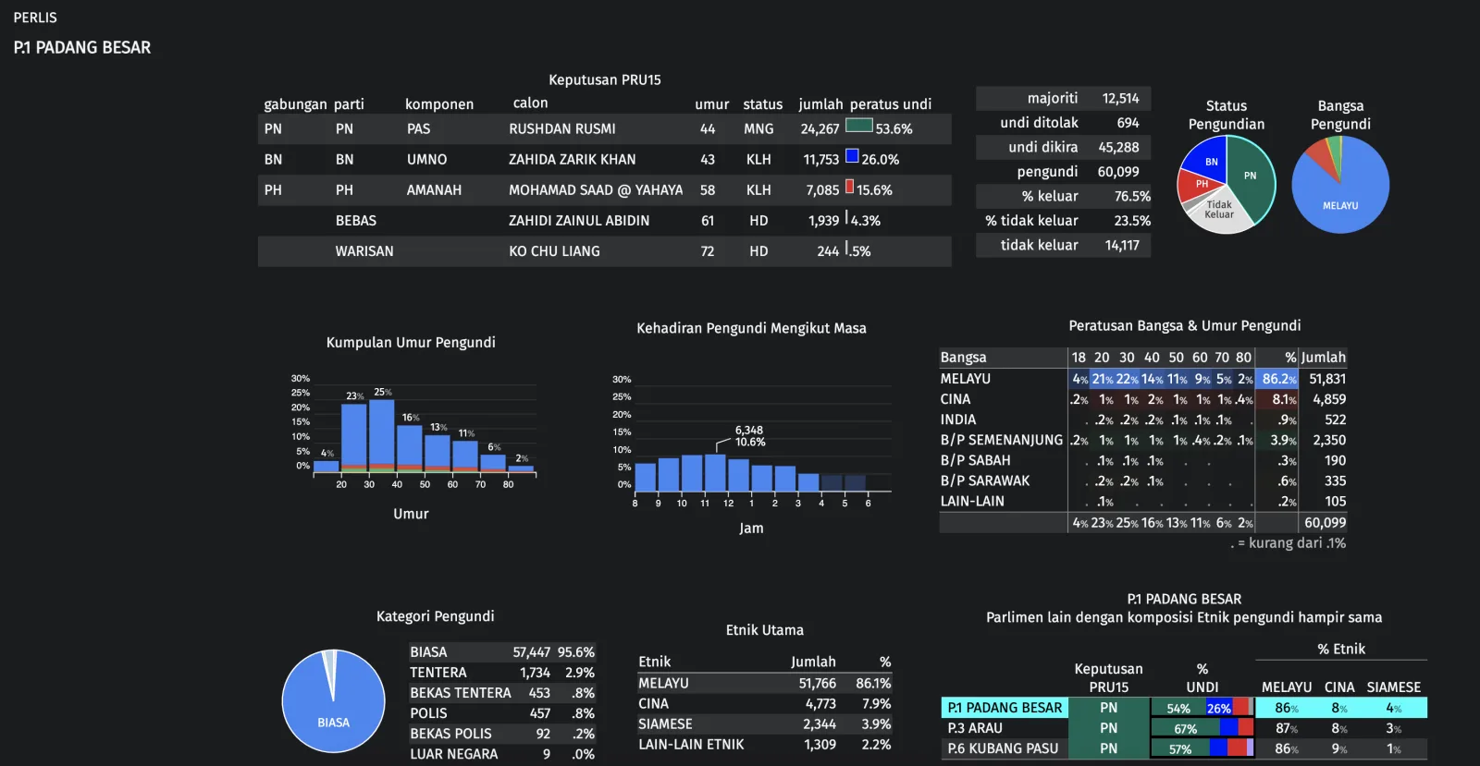Click the tidak keluar value 14,117
This screenshot has height=766, width=1480.
[x=1122, y=246]
